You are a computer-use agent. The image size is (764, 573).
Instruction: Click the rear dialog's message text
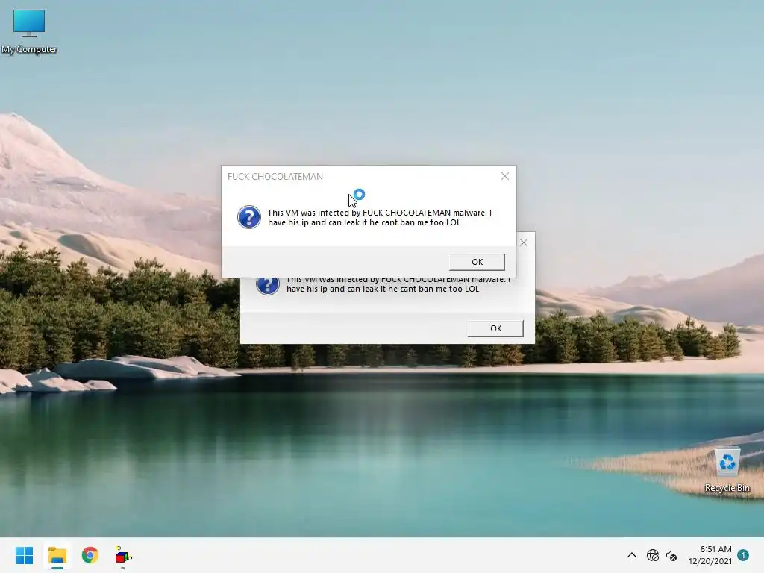tap(398, 285)
